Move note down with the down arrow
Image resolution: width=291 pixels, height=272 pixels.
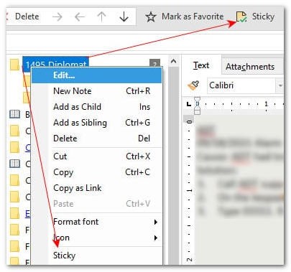[x=124, y=17]
